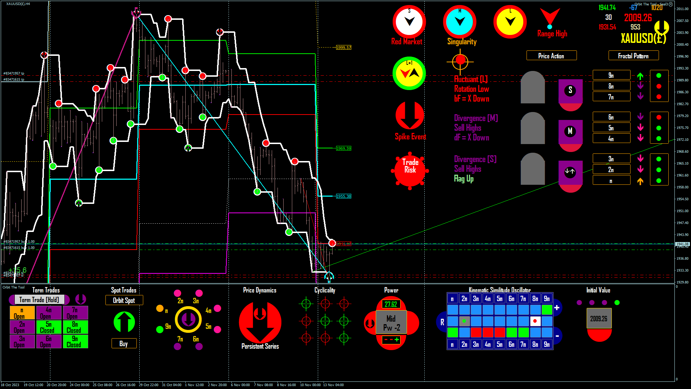Image resolution: width=691 pixels, height=389 pixels.
Task: Toggle the 9n Closed term trade cell
Action: tap(75, 341)
